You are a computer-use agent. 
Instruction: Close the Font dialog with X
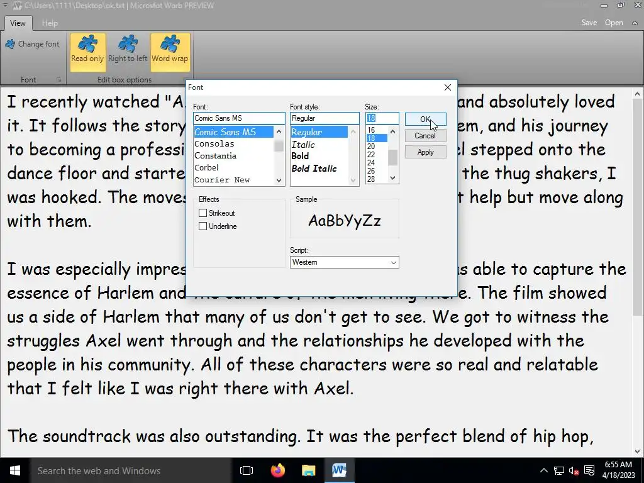(448, 87)
